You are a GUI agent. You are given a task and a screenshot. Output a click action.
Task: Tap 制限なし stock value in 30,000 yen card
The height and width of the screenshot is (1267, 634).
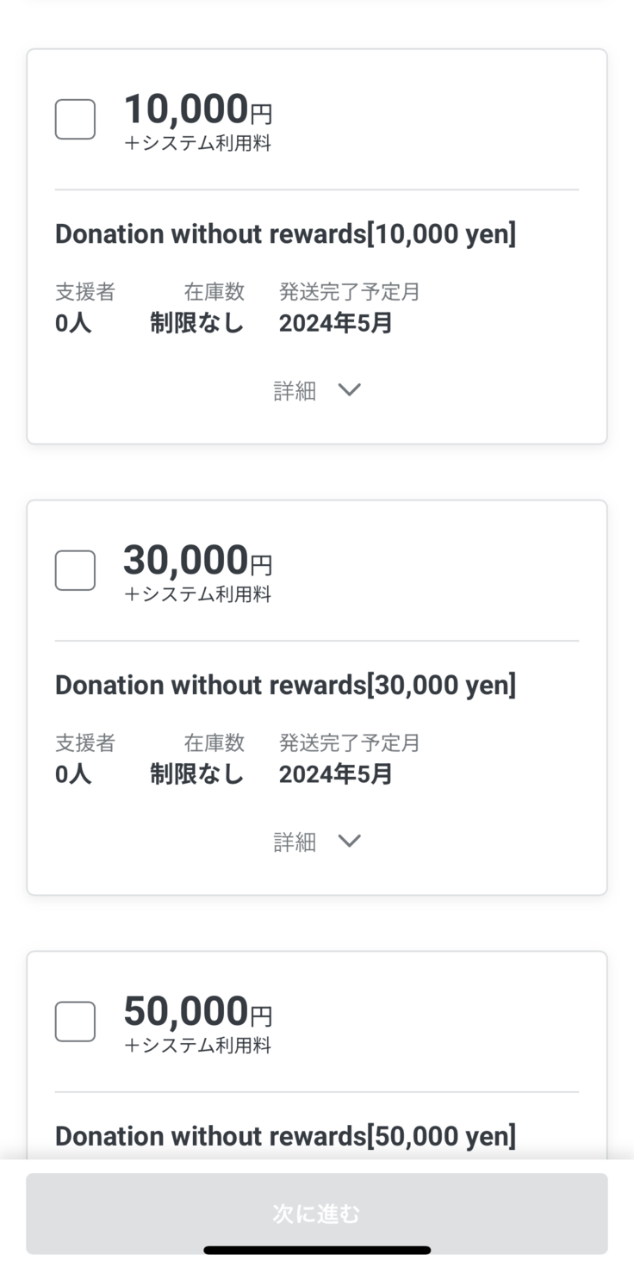point(196,774)
